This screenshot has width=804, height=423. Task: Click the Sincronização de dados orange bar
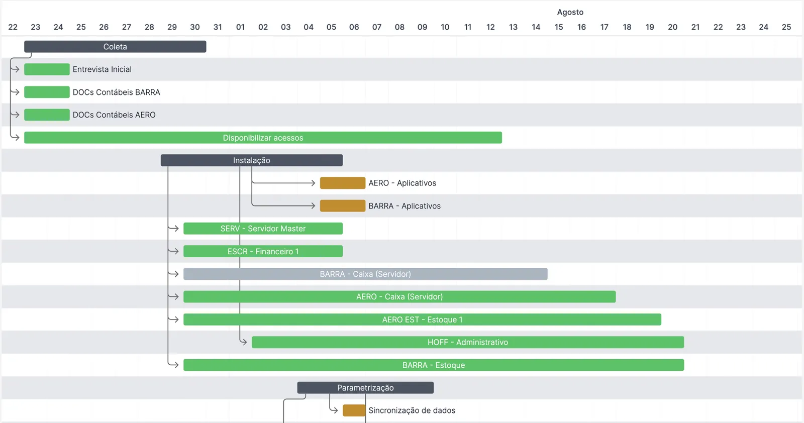coord(354,410)
